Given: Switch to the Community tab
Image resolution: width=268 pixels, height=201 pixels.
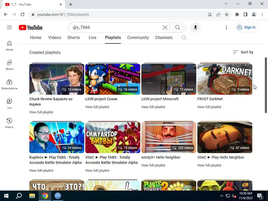Looking at the screenshot, I should 138,38.
